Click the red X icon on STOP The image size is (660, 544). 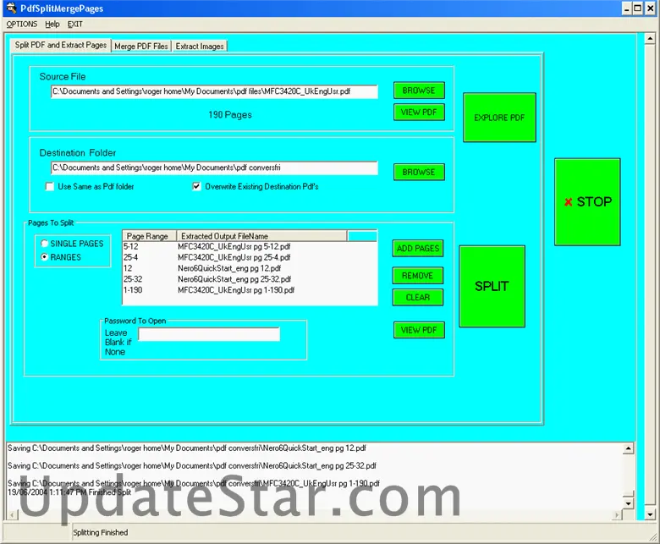[x=569, y=202]
